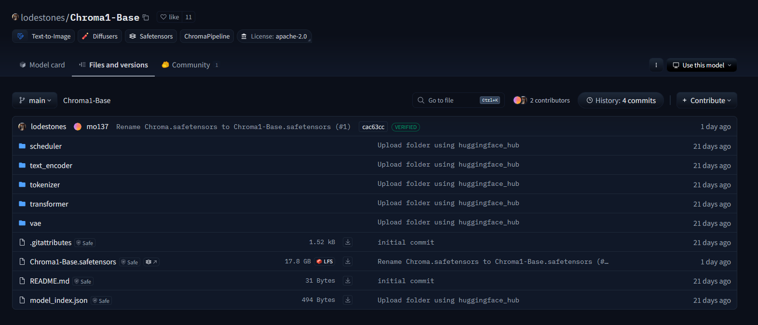Expand the Contribute dropdown
Image resolution: width=758 pixels, height=325 pixels.
(707, 100)
